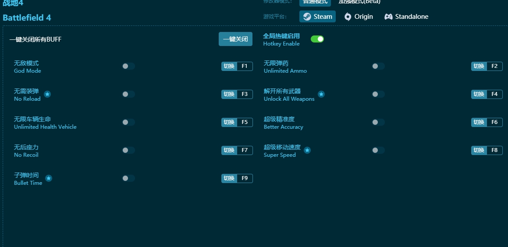Click the Unlimited Ammo label
The width and height of the screenshot is (508, 247).
tap(285, 71)
